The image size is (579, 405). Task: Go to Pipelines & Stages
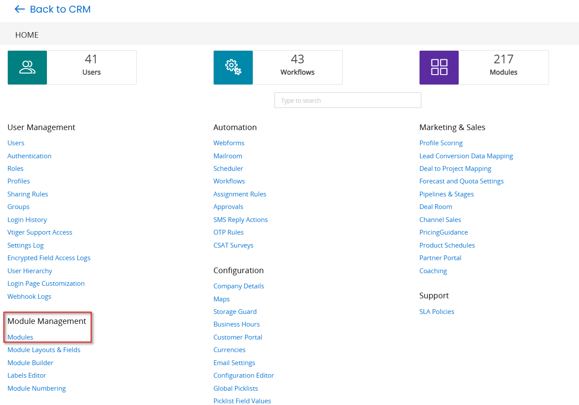click(447, 194)
